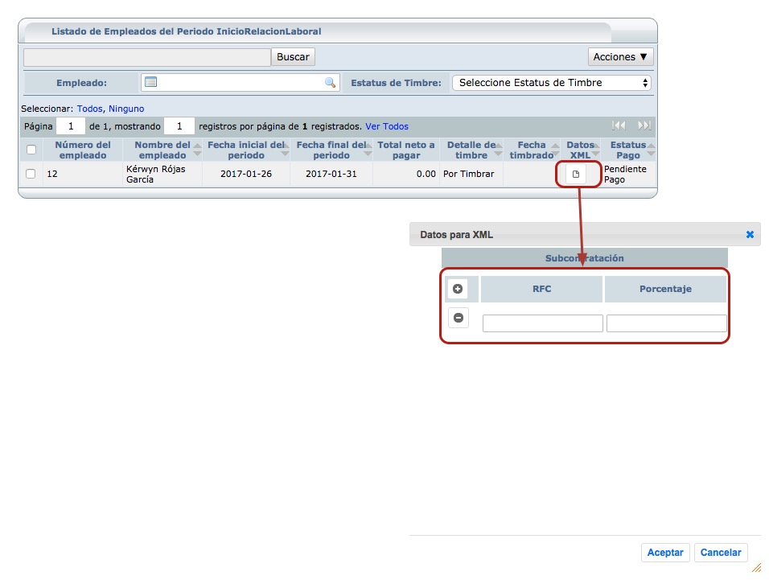Sort by Nombre del empleado column arrows
The width and height of the screenshot is (769, 580).
coord(197,150)
